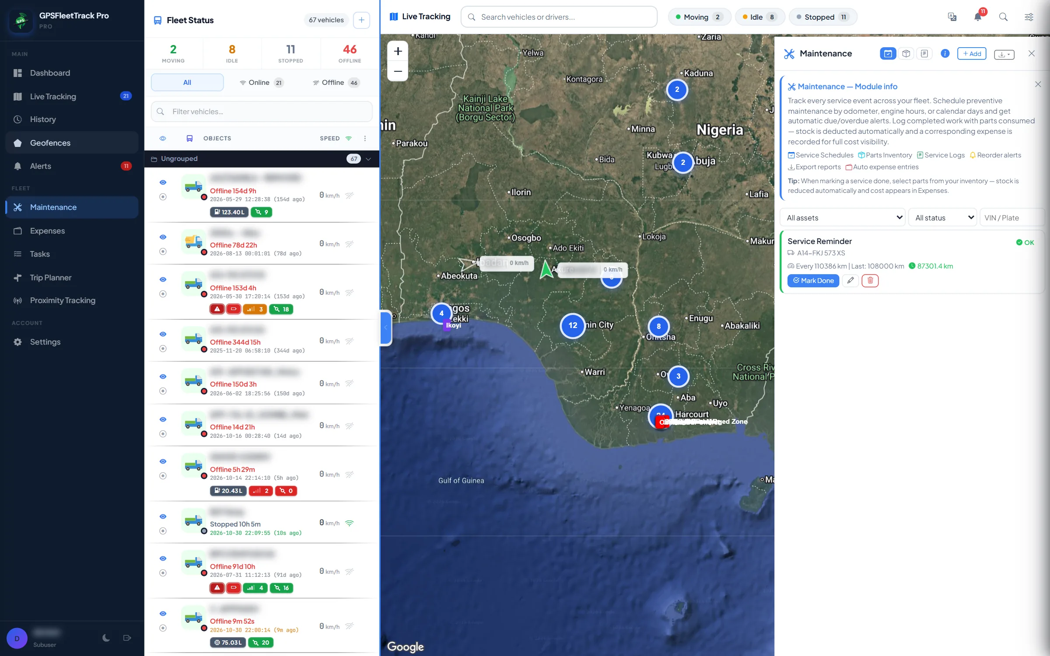Switch to Parts Inventory cube icon

click(906, 53)
